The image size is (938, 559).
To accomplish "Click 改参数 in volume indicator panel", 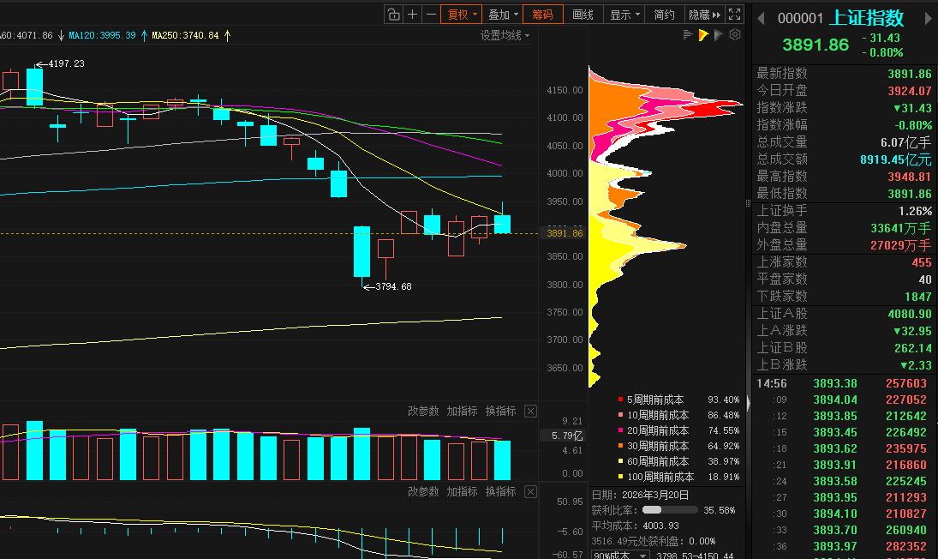I will pyautogui.click(x=423, y=412).
